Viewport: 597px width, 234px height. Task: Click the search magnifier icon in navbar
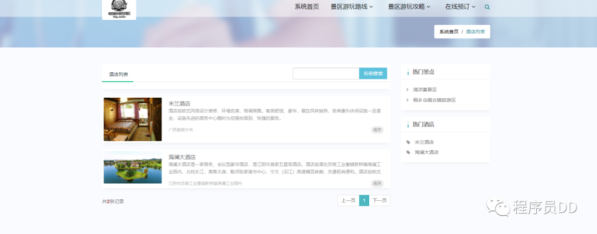click(x=488, y=7)
